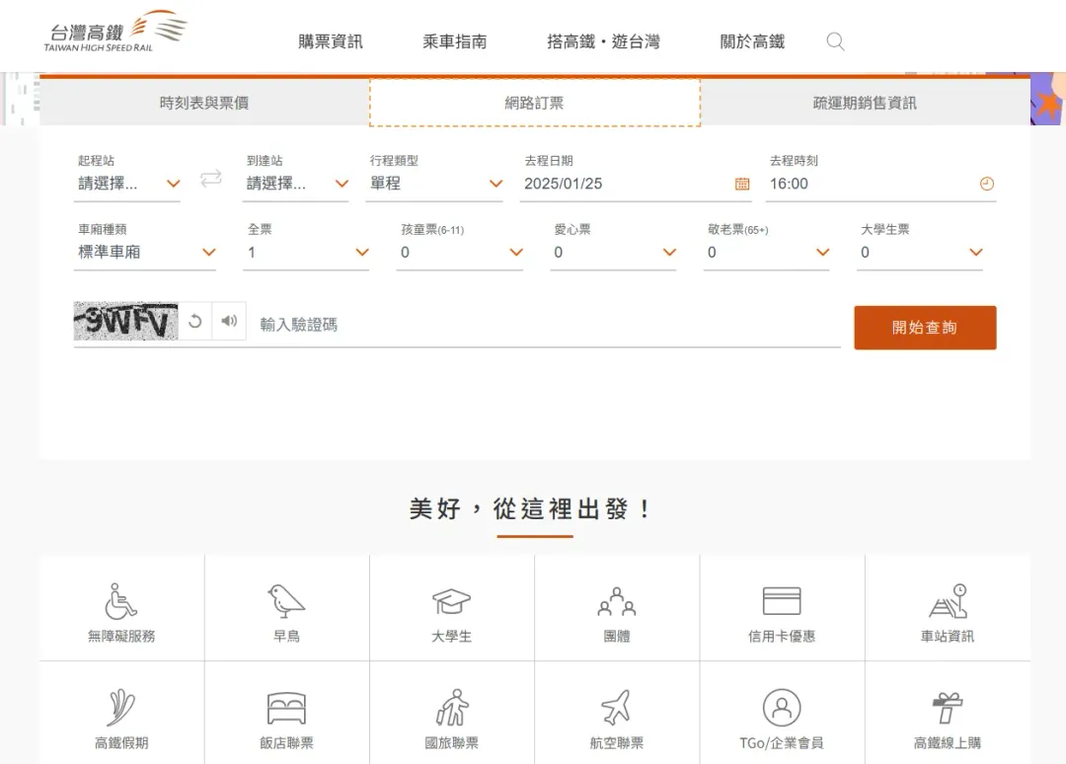Expand the 起程站 station dropdown
Image resolution: width=1066 pixels, height=764 pixels.
click(x=127, y=184)
